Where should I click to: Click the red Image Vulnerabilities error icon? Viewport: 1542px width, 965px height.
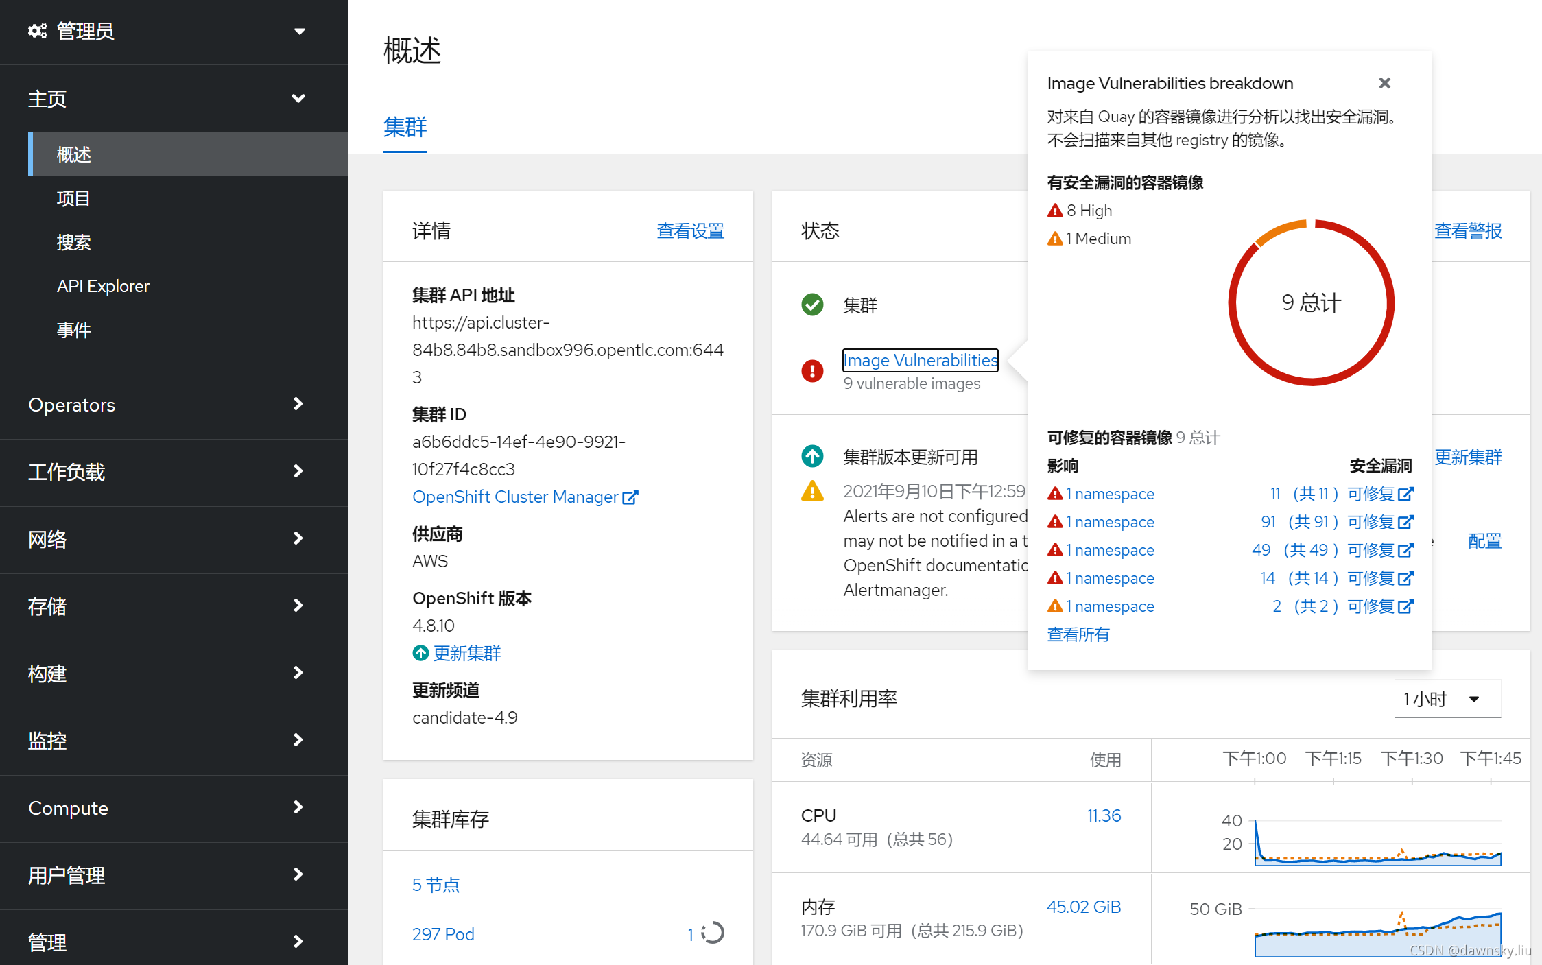point(813,371)
